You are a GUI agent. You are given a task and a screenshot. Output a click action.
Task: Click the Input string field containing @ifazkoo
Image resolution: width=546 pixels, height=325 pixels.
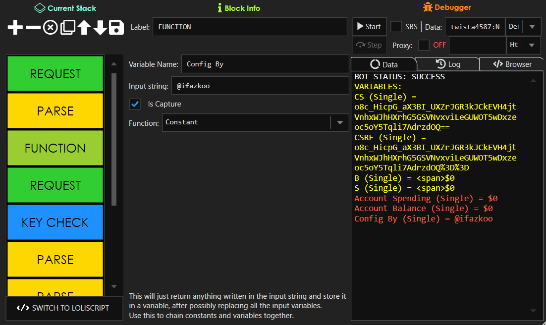[260, 85]
